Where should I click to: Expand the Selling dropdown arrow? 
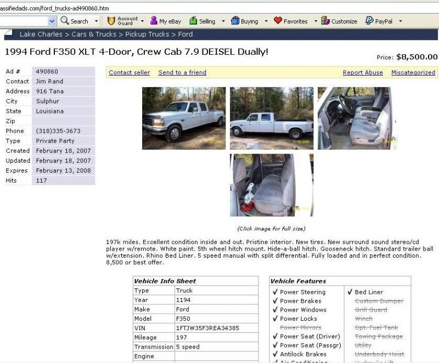[223, 21]
